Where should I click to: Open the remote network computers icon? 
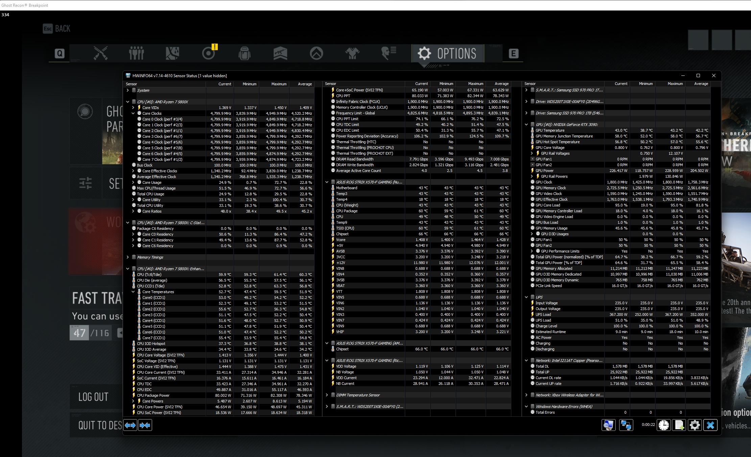point(626,425)
